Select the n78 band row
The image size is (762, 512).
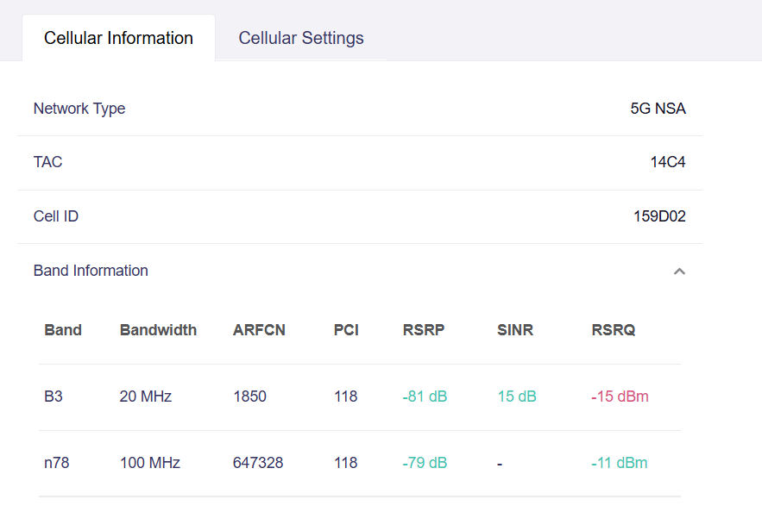coord(360,464)
